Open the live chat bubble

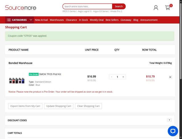point(173,131)
